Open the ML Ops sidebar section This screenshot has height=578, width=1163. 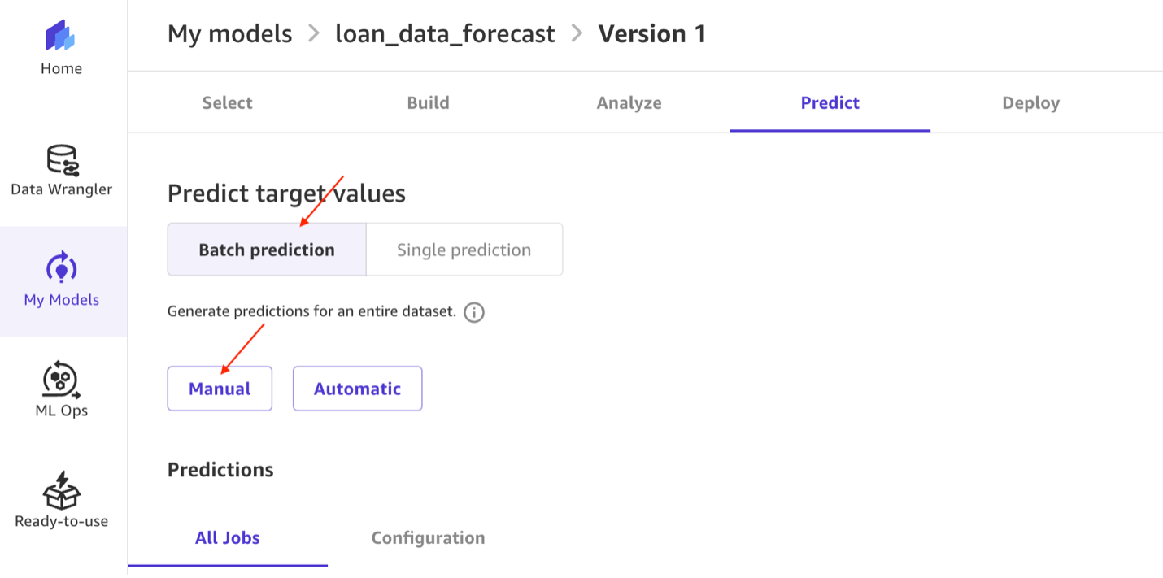point(61,380)
